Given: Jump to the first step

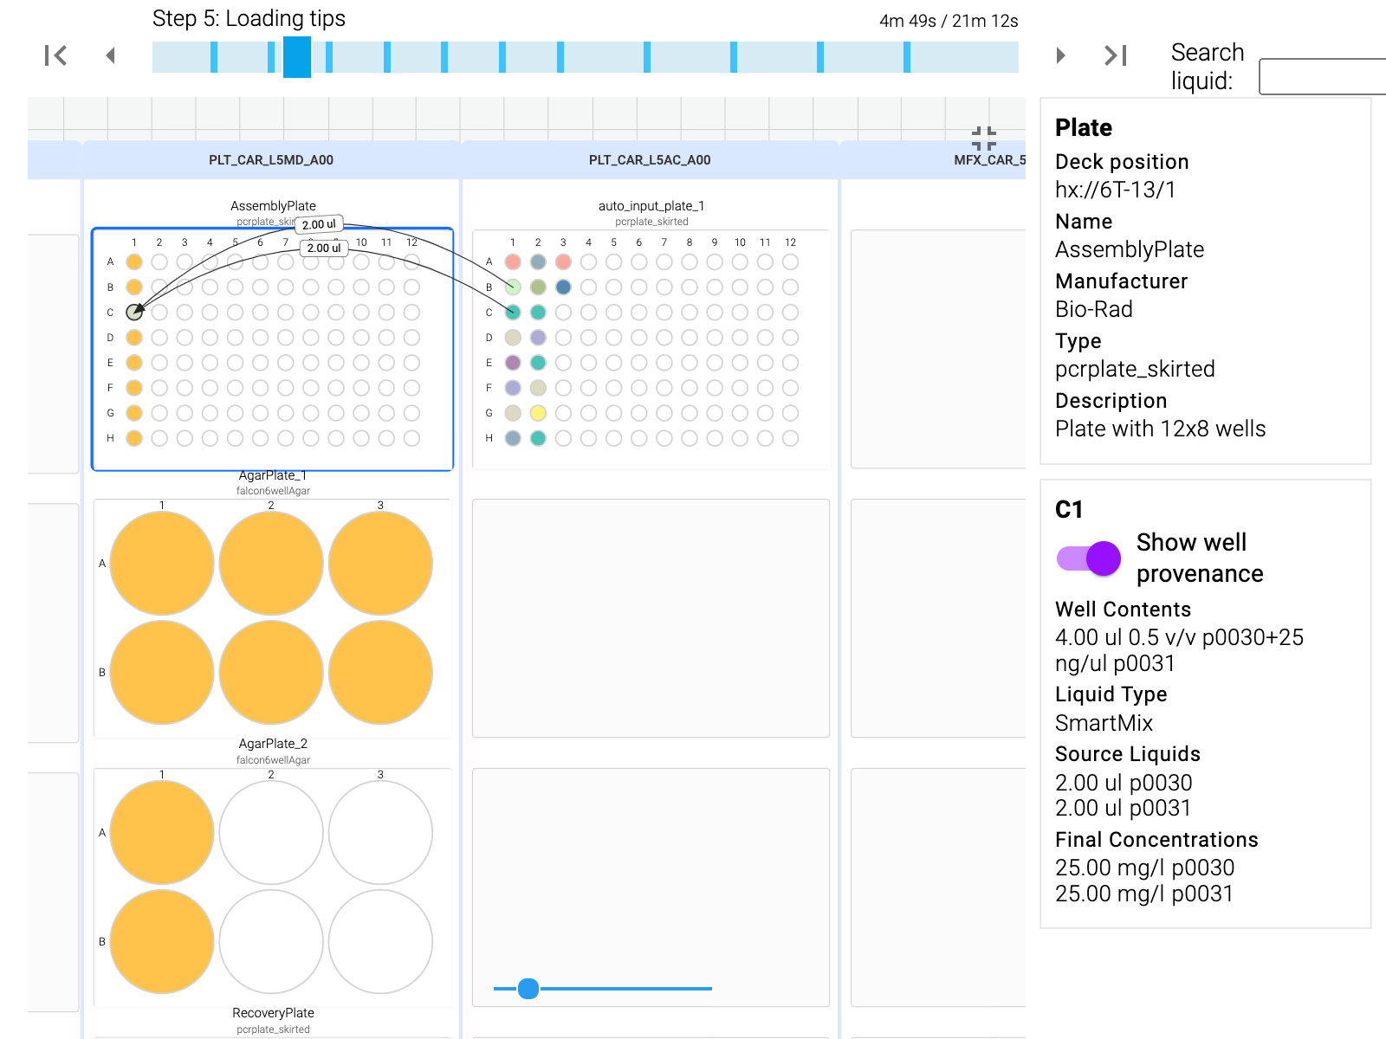Looking at the screenshot, I should (x=56, y=56).
